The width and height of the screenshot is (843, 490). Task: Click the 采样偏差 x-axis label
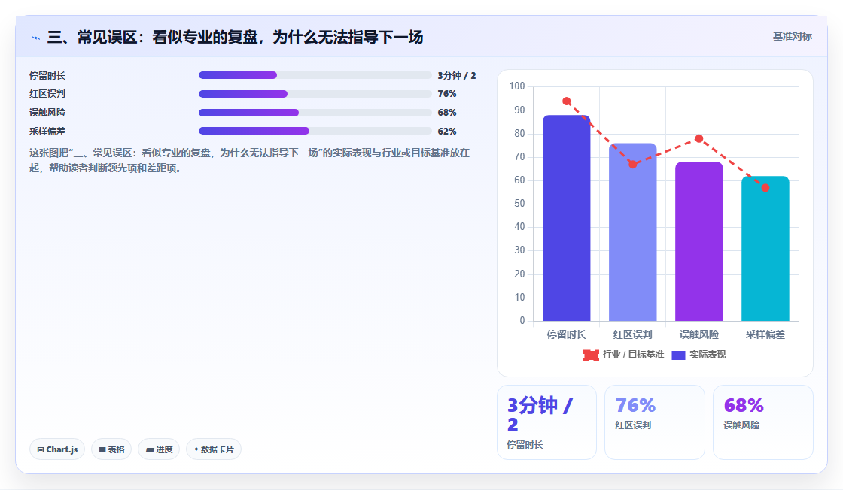point(765,335)
